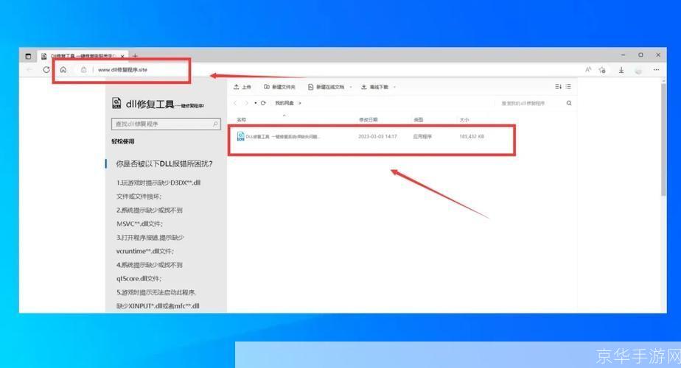Click the MSVC**.dll文件 line

coord(139,224)
